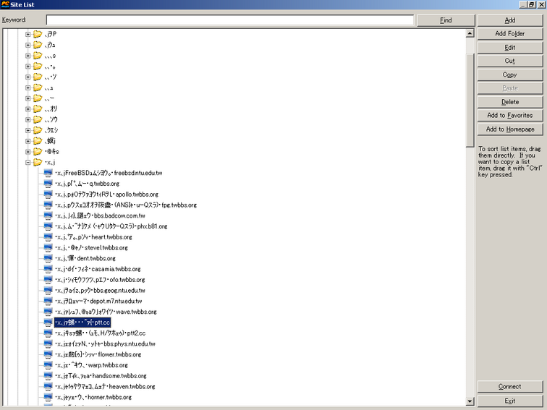The image size is (547, 410).
Task: Click the Keyword search input field
Action: click(x=229, y=20)
